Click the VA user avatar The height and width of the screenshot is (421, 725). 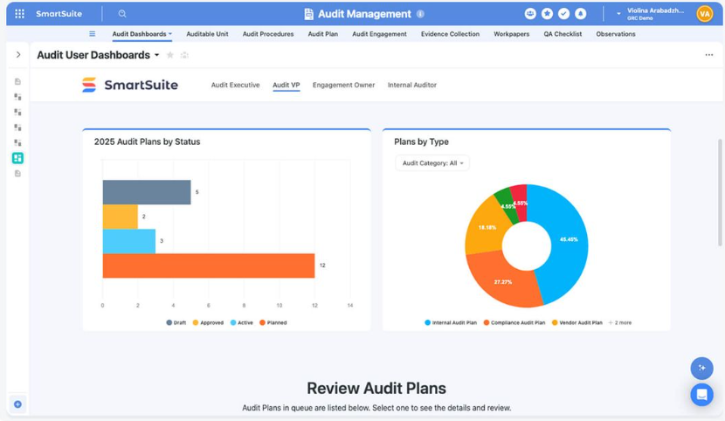click(x=705, y=14)
